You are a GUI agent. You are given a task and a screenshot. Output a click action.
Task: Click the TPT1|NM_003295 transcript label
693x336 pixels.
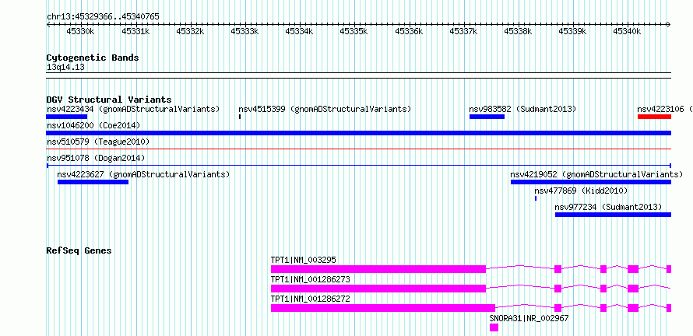pos(304,260)
